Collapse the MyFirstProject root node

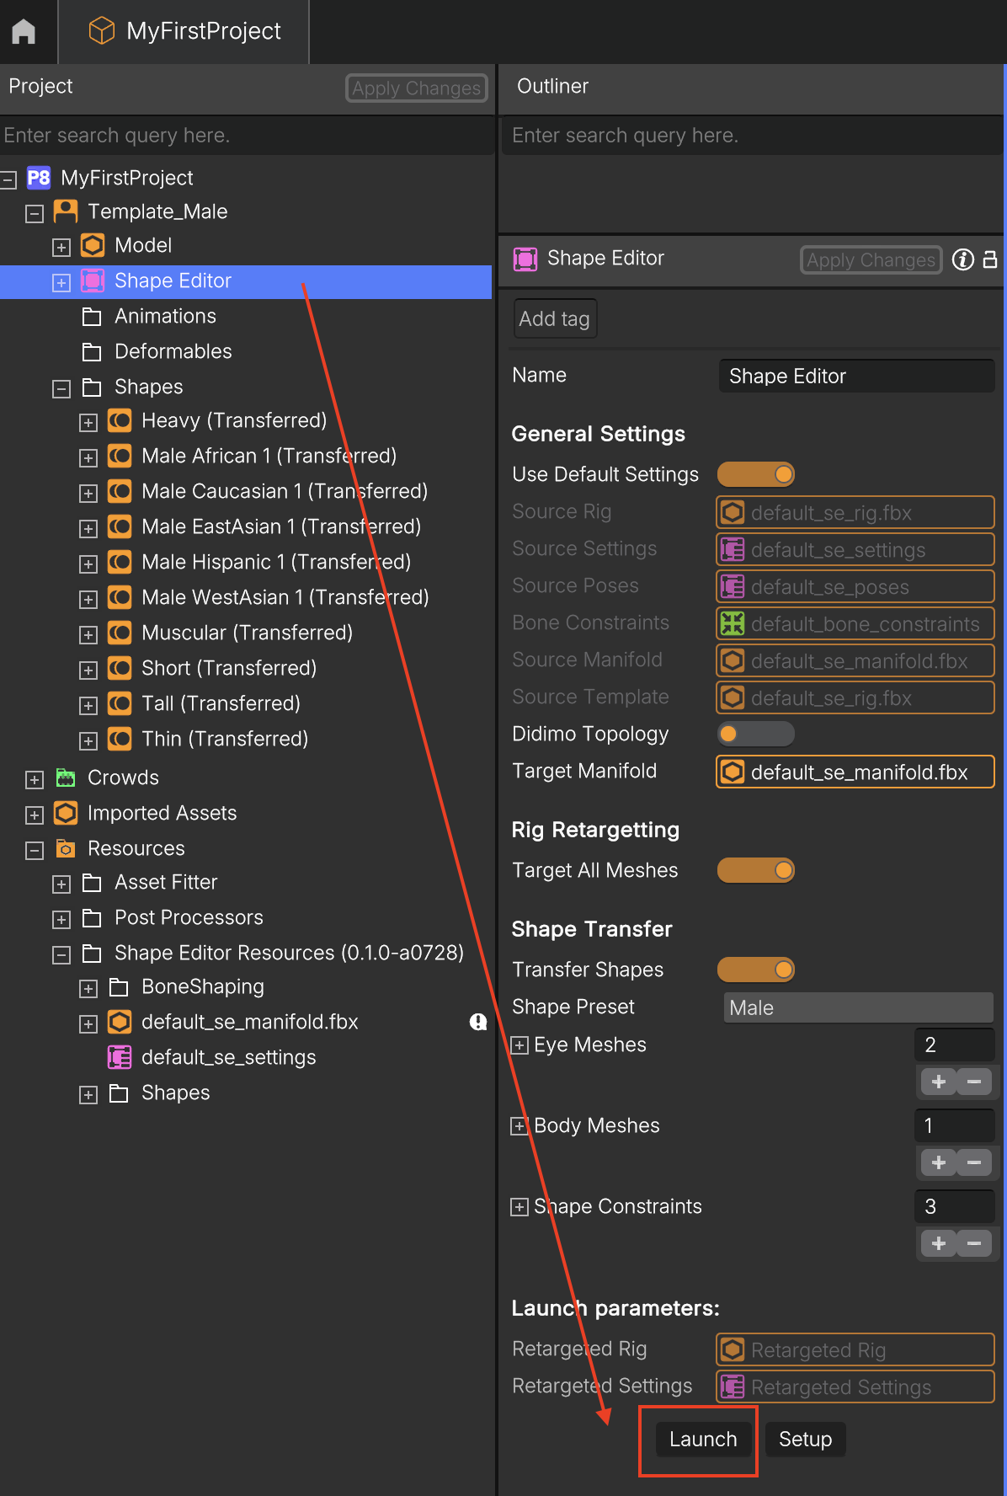coord(8,179)
